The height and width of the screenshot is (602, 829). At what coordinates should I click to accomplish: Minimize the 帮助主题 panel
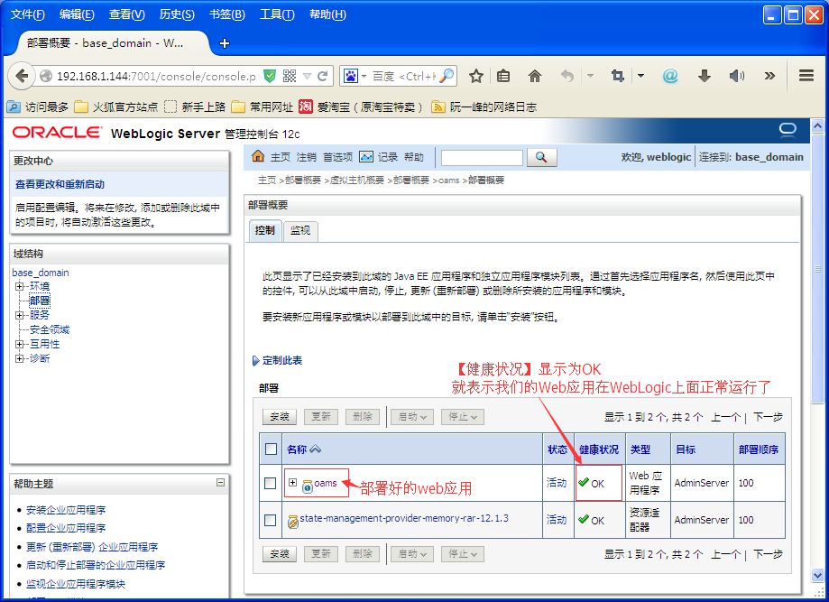(220, 483)
